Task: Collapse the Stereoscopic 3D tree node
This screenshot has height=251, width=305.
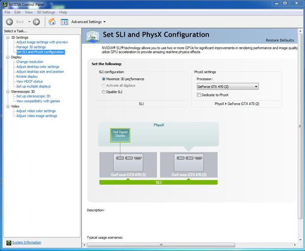Action: [x=8, y=91]
